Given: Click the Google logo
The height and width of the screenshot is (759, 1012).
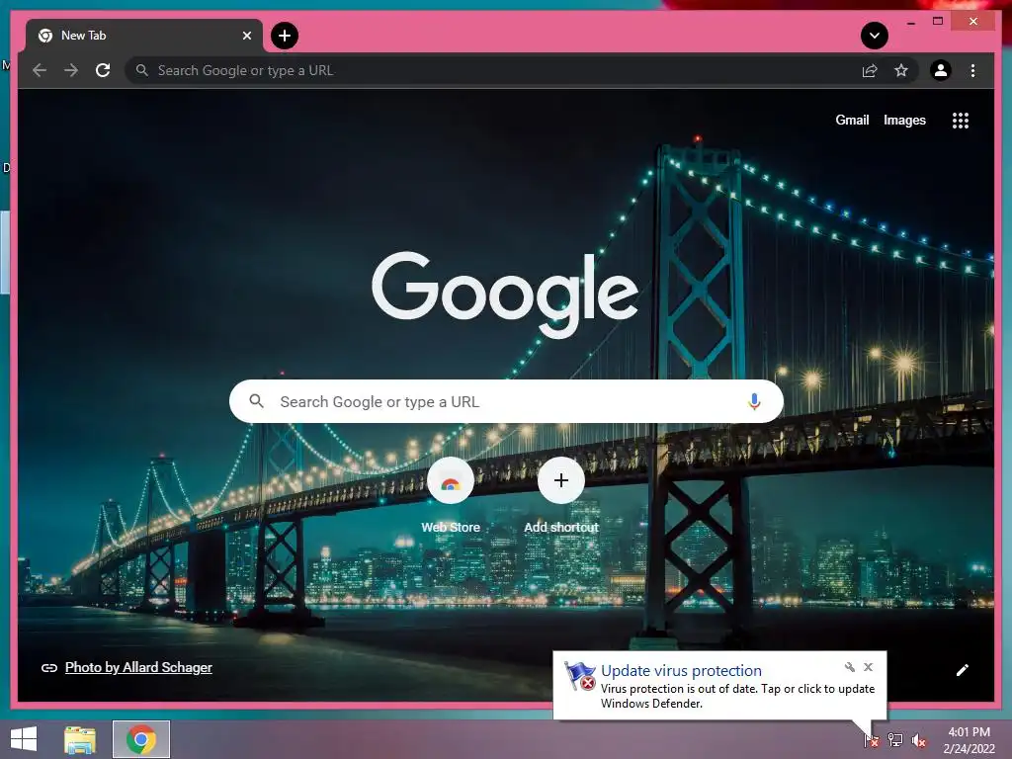Looking at the screenshot, I should [x=505, y=294].
